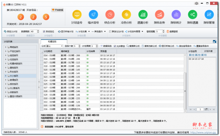Select the 形态系列 tree item
The width and height of the screenshot is (220, 136).
click(x=20, y=72)
